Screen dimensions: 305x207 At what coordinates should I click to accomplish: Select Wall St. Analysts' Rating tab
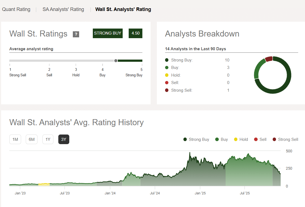tap(123, 9)
